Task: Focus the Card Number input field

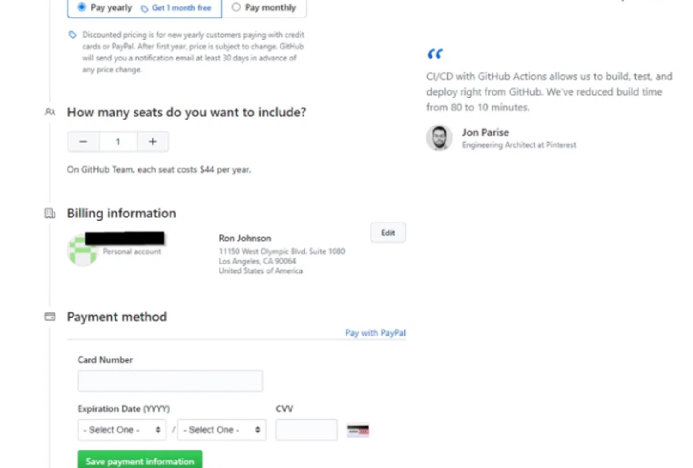Action: click(x=170, y=381)
